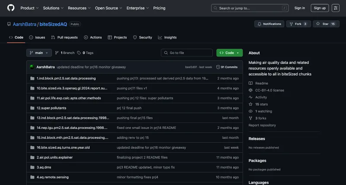Viewport: 346px width, 185px height.
Task: Expand the green Code dropdown button
Action: click(x=230, y=53)
